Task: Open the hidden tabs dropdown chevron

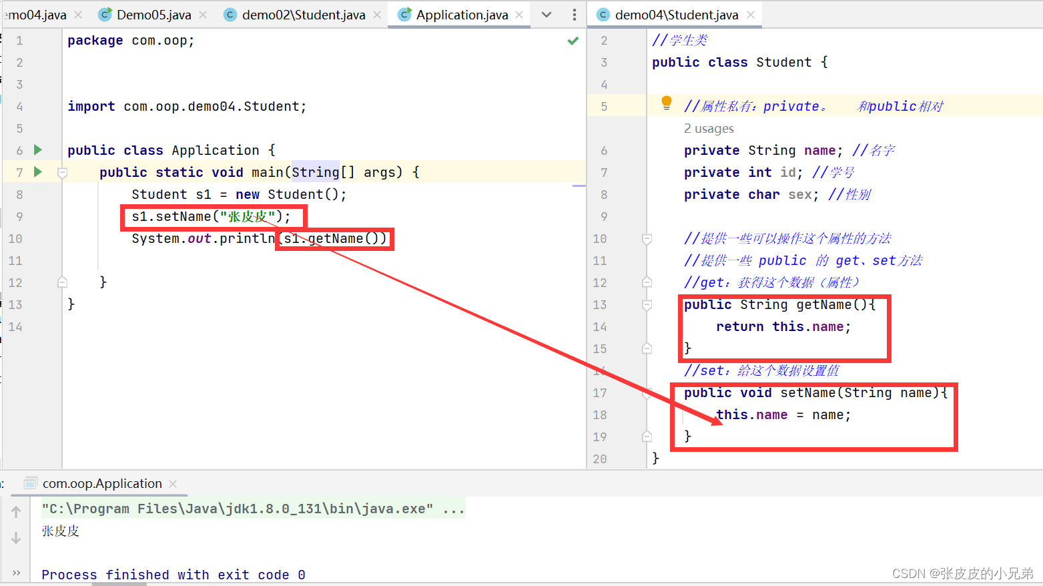Action: pos(547,15)
